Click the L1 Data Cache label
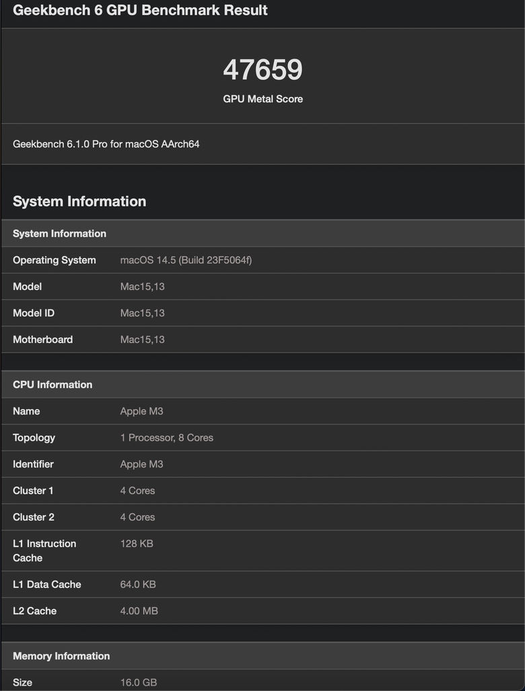Image resolution: width=525 pixels, height=691 pixels. click(46, 584)
